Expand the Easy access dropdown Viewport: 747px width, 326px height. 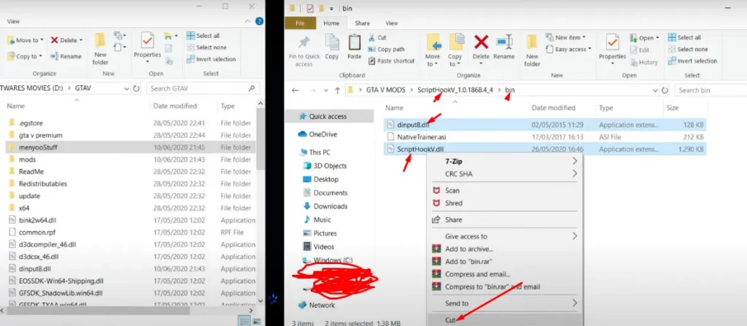[570, 49]
